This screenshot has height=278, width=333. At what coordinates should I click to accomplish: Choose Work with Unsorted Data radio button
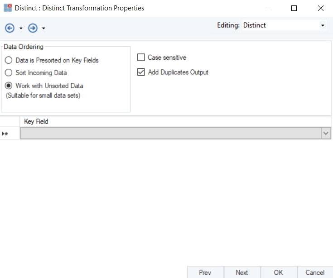(9, 86)
